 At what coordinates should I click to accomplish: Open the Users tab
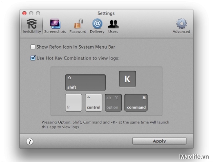pyautogui.click(x=113, y=26)
